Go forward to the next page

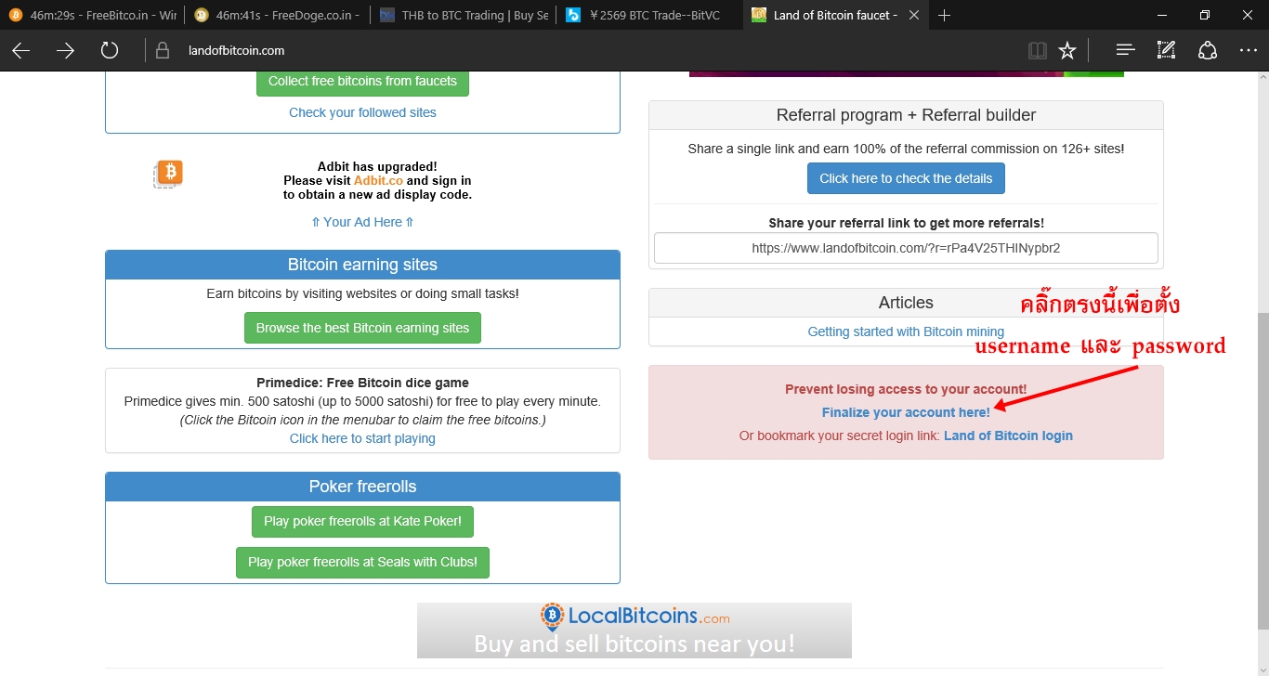(x=65, y=51)
